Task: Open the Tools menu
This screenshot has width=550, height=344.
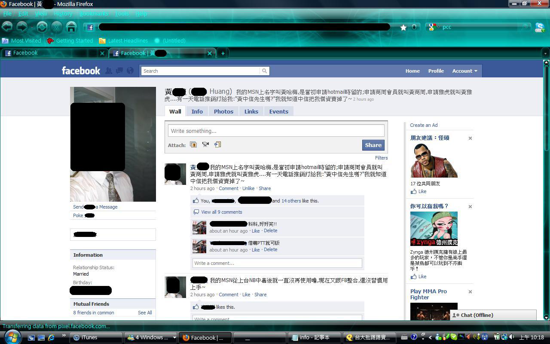Action: tap(122, 14)
